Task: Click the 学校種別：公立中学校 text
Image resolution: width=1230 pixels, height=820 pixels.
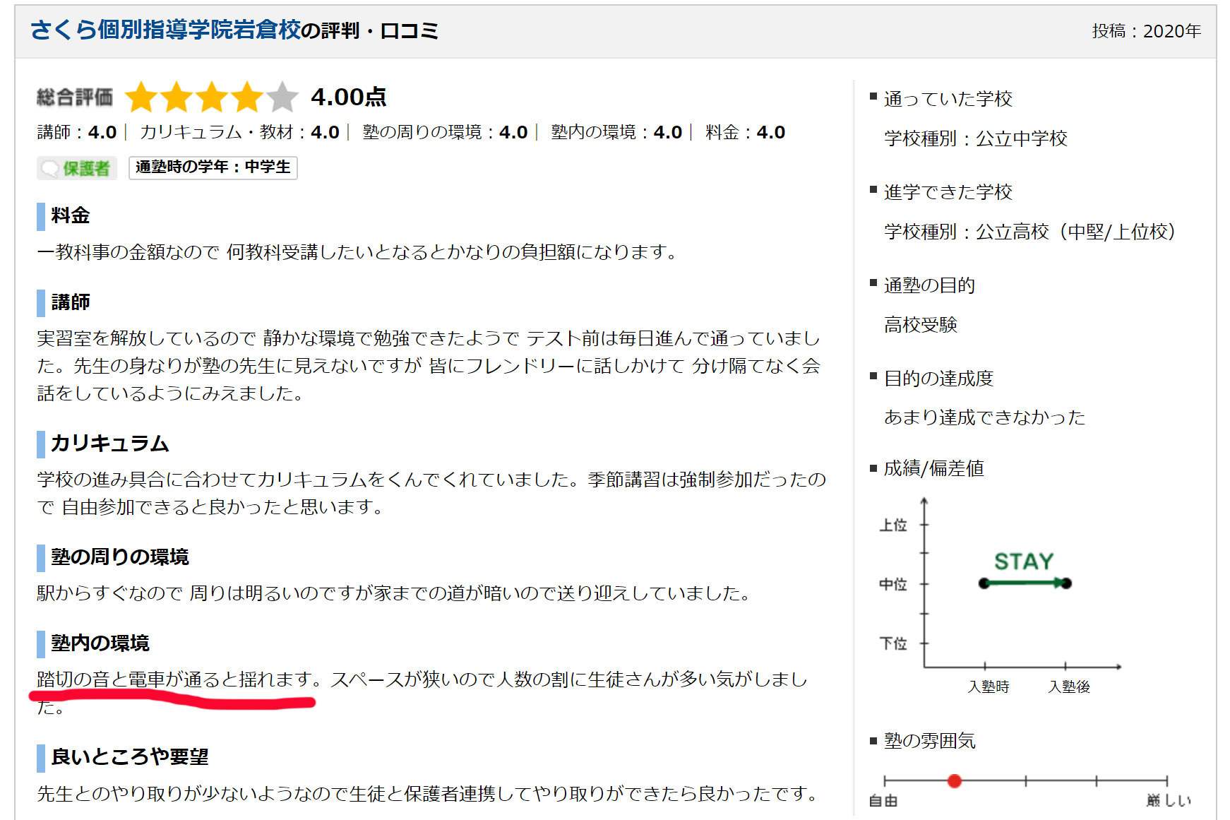Action: click(x=976, y=138)
